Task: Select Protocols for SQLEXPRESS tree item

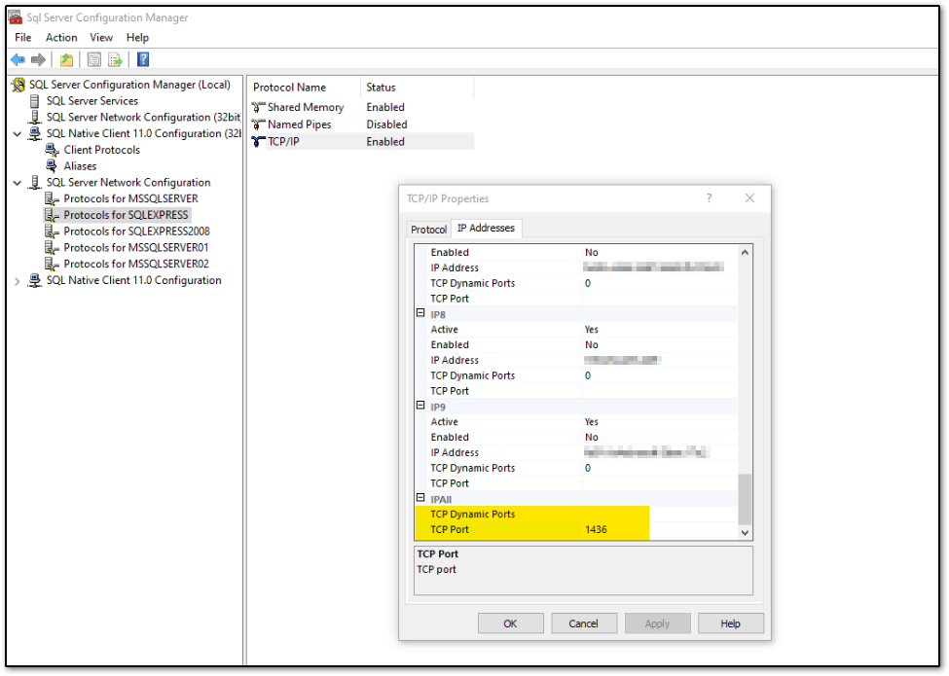Action: tap(126, 215)
